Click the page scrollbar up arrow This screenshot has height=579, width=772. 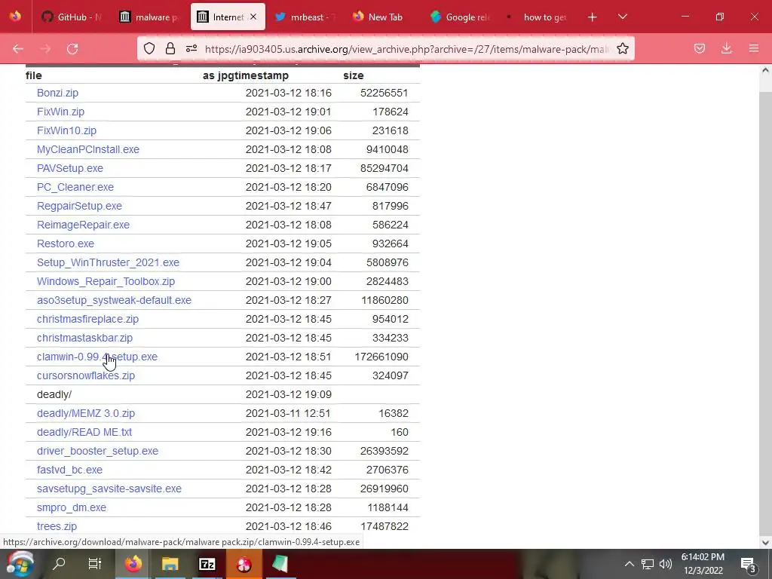765,70
